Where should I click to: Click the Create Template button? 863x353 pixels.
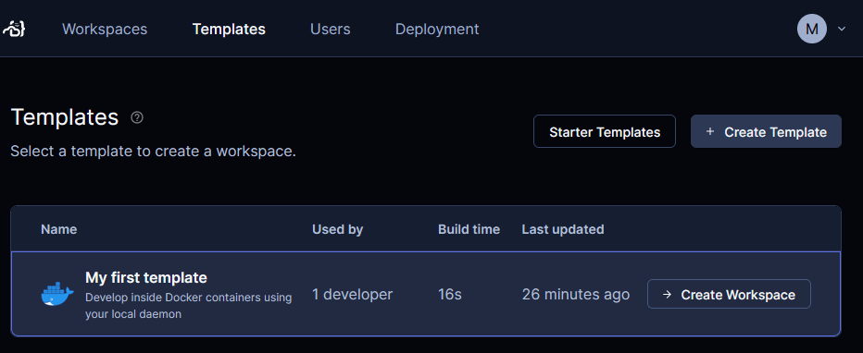[x=766, y=131]
